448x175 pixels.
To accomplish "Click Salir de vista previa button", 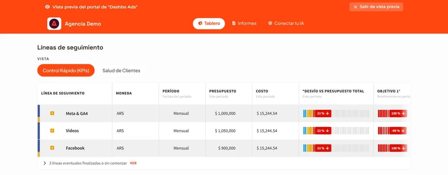I will pyautogui.click(x=376, y=7).
